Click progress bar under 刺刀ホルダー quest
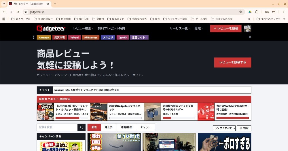This screenshot has height=151, width=288. click(179, 118)
